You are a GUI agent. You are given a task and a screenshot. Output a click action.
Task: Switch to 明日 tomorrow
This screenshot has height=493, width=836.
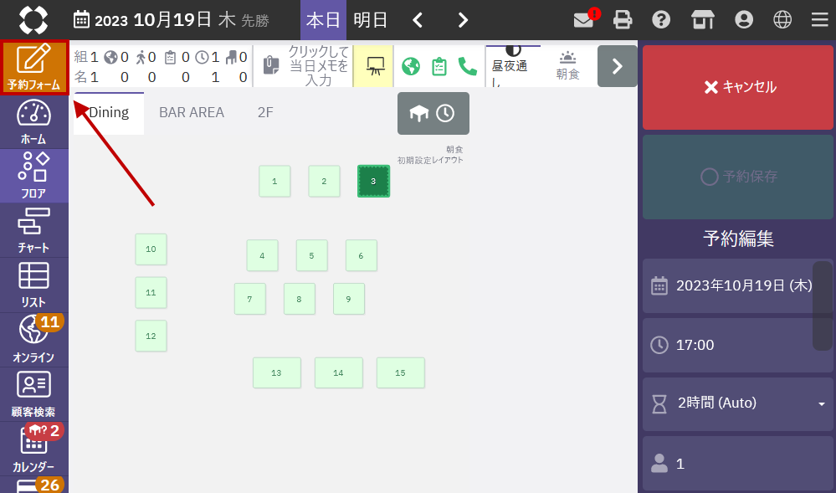coord(370,20)
